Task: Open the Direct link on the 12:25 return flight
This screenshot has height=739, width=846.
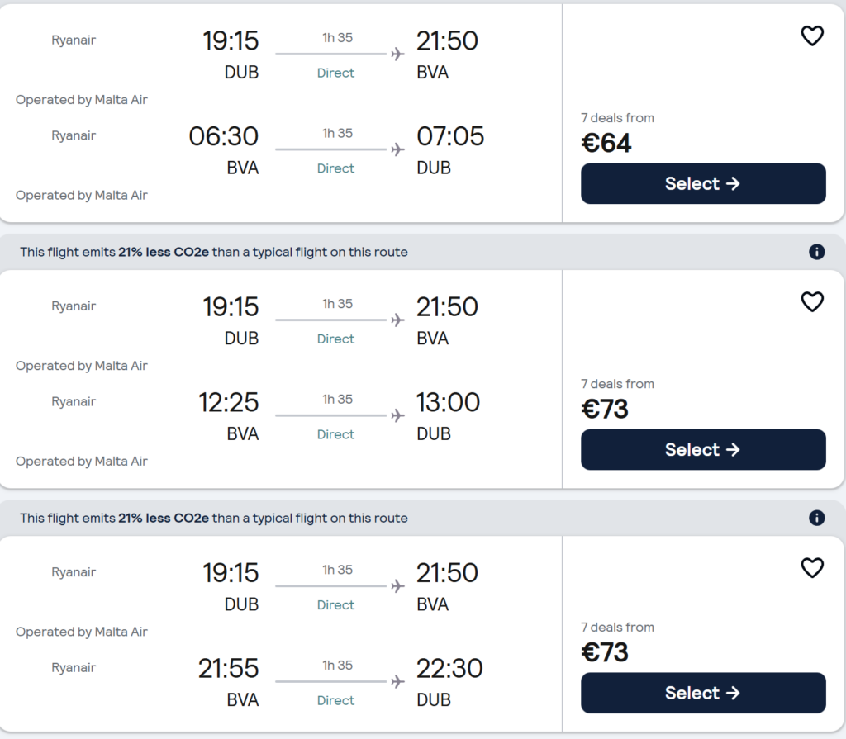Action: click(335, 433)
